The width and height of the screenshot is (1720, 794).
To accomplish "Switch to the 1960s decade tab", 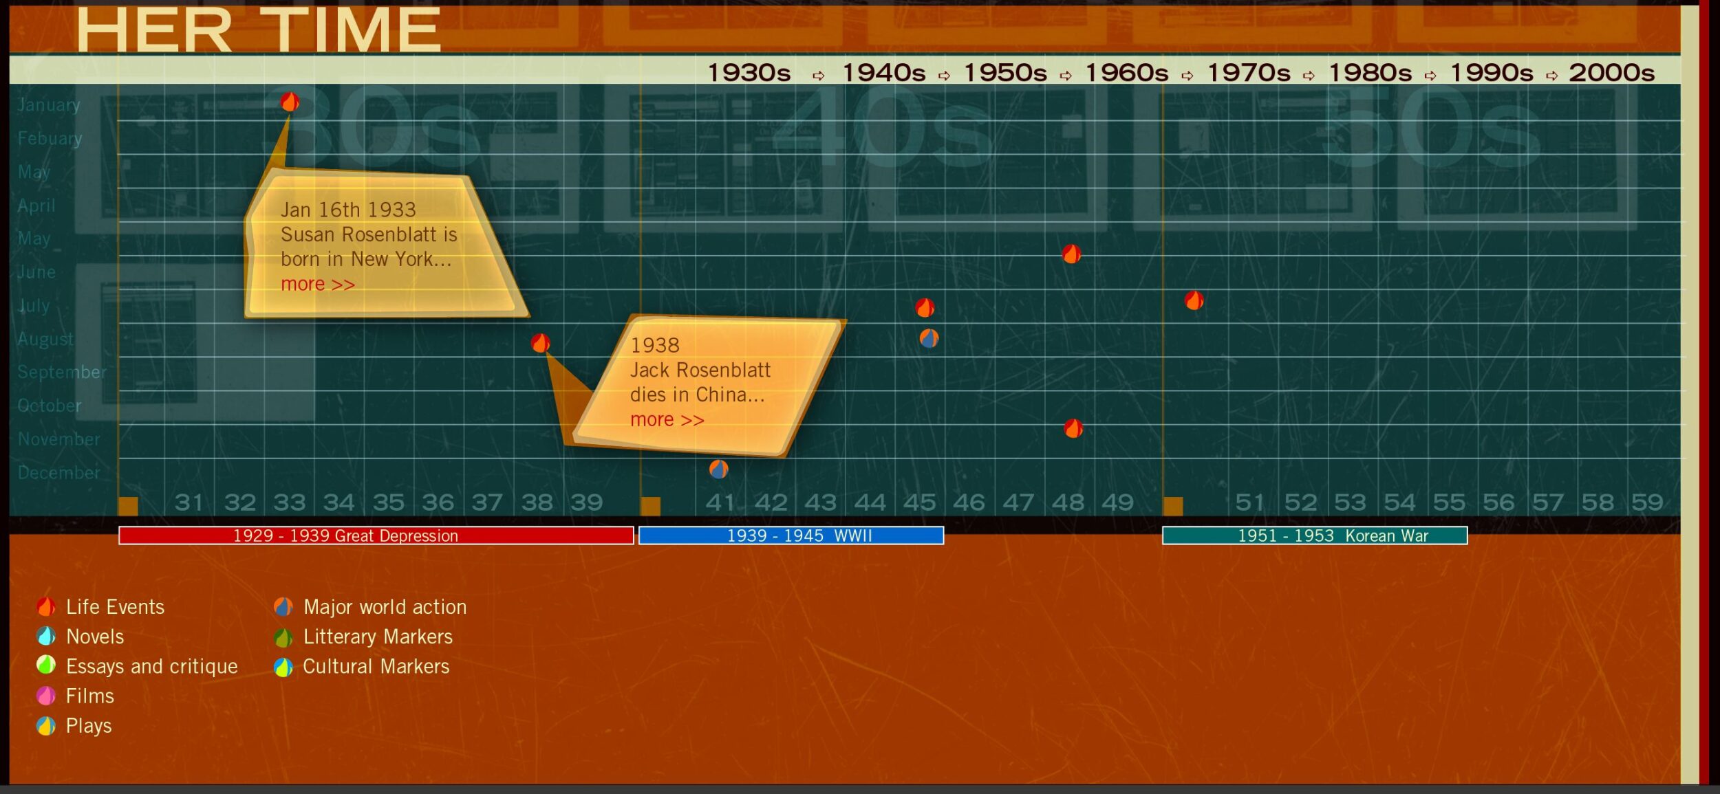I will pos(1127,73).
